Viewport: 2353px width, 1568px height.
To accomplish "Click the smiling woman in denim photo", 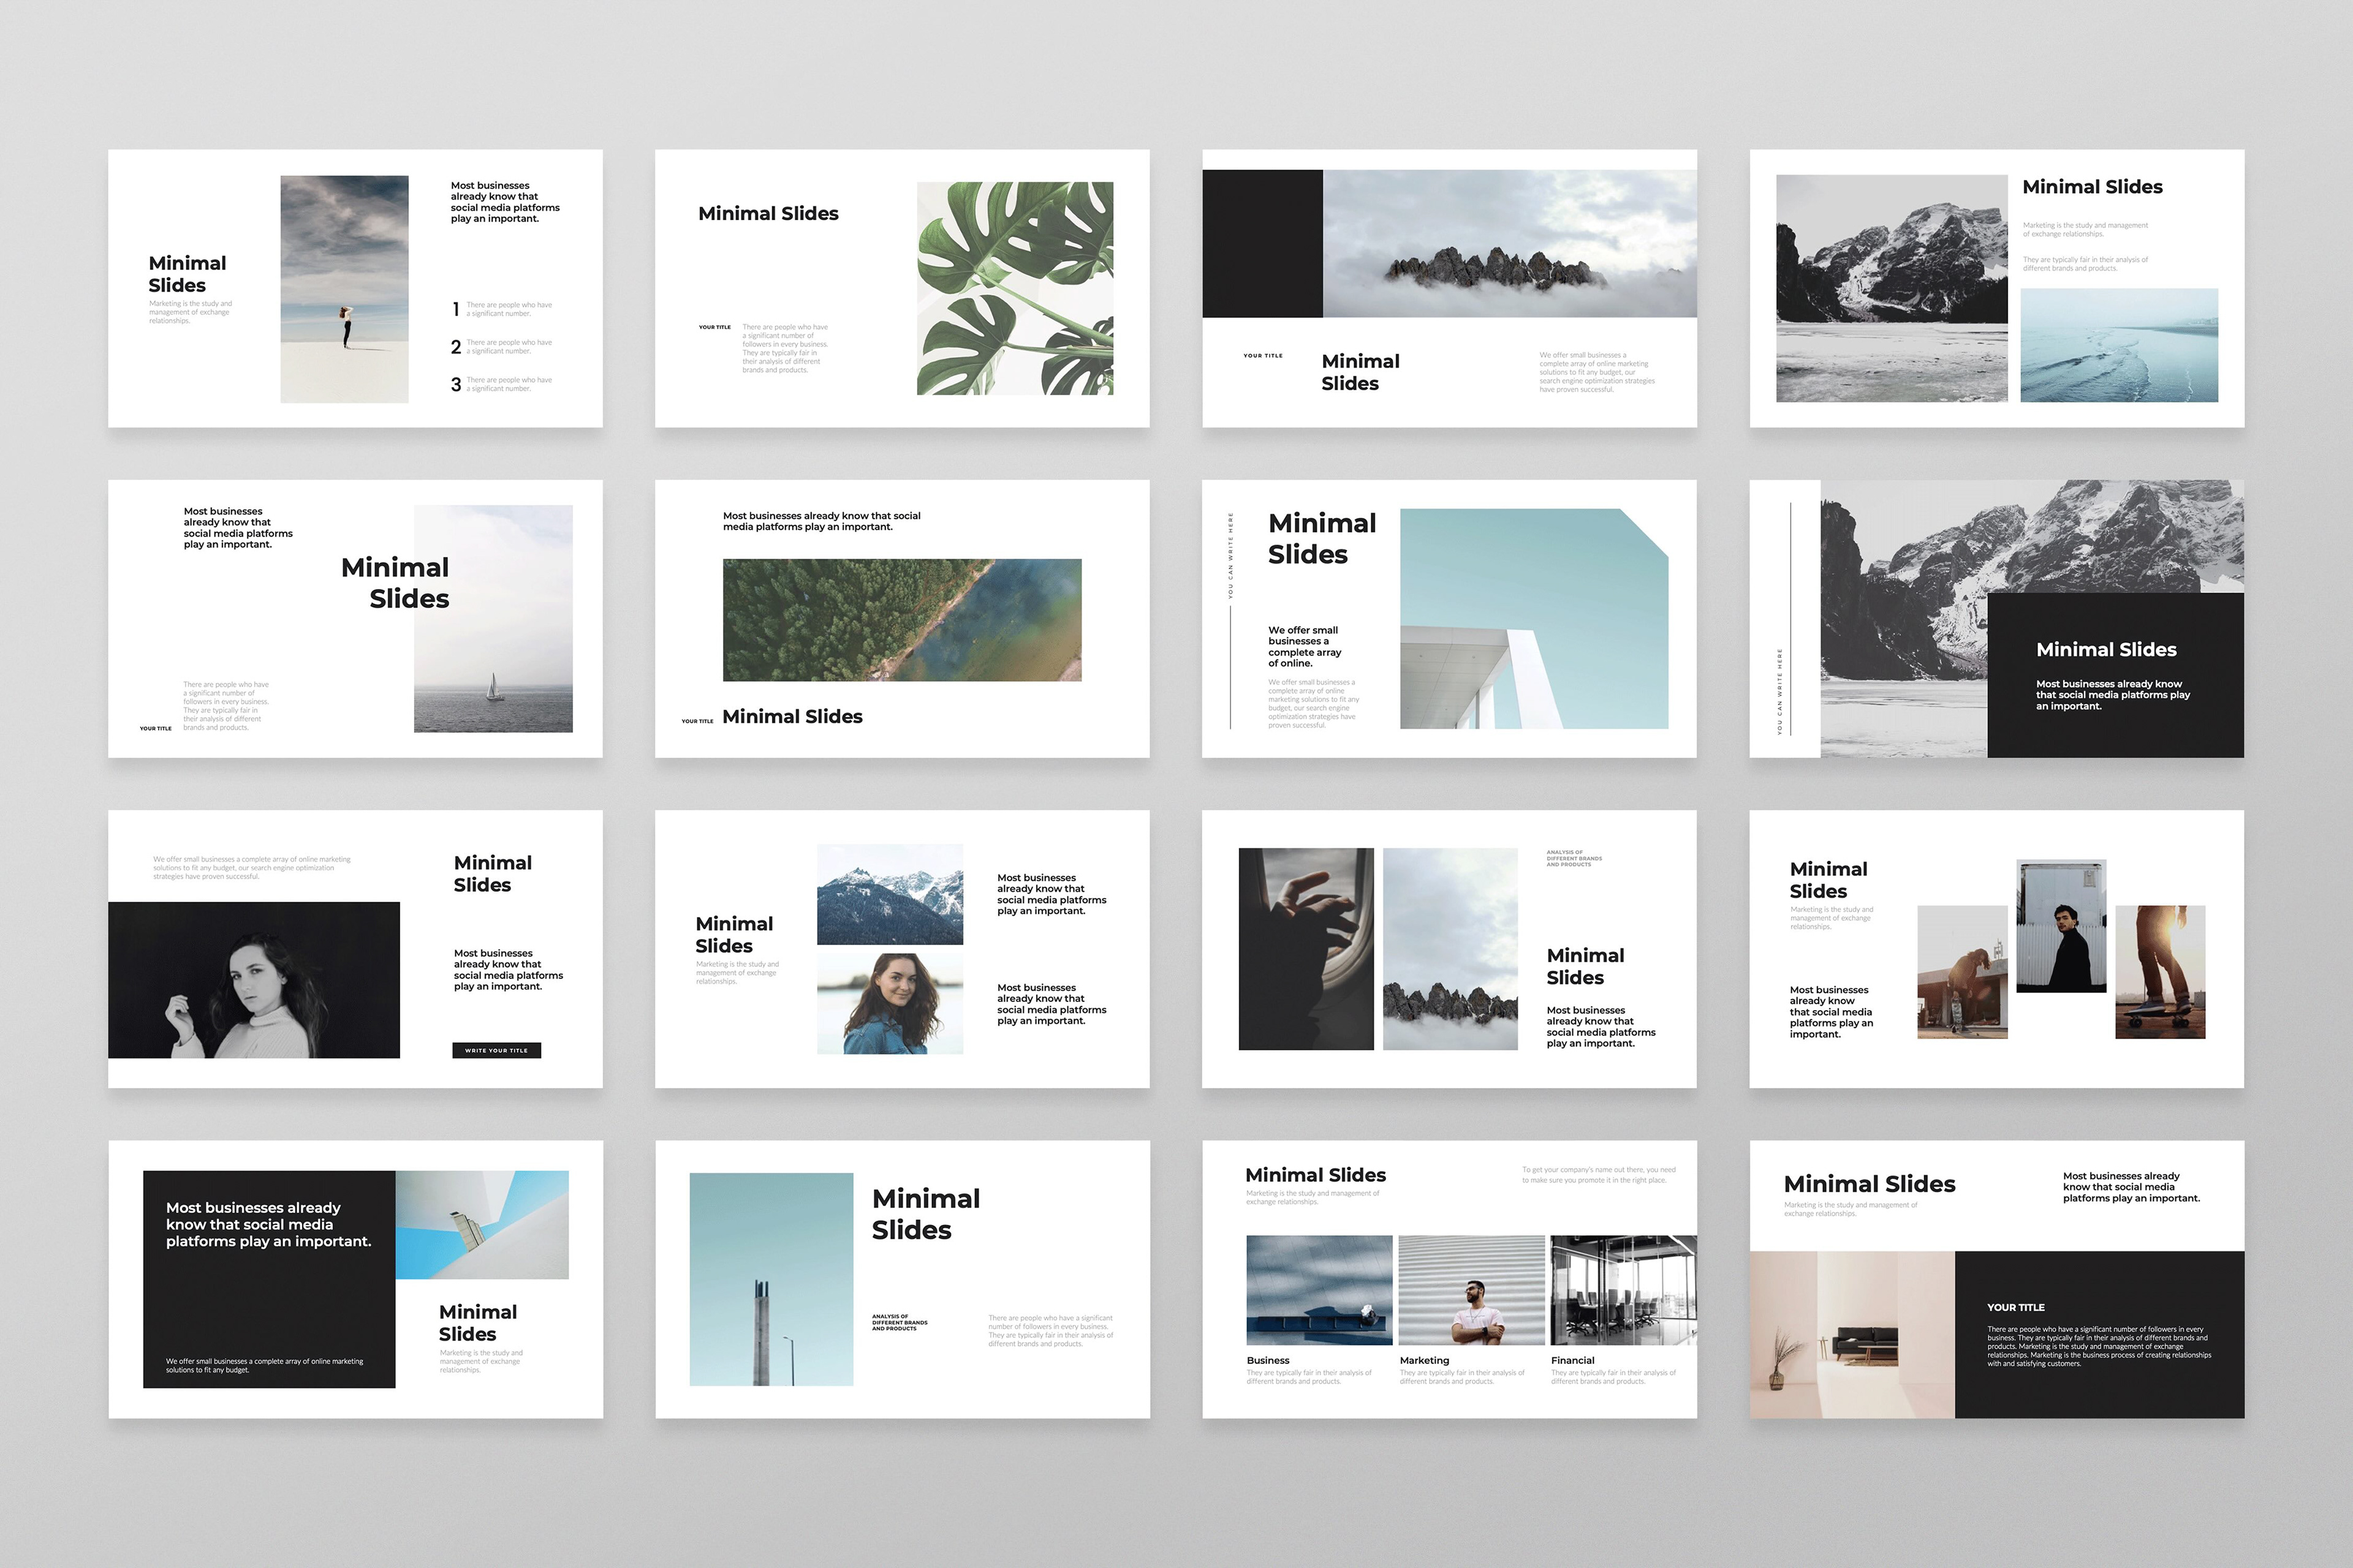I will coord(889,1003).
